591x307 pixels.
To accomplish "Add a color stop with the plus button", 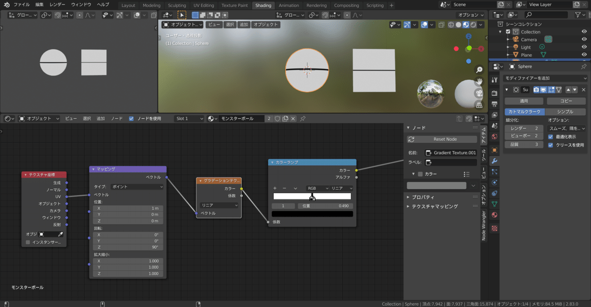I will [275, 188].
